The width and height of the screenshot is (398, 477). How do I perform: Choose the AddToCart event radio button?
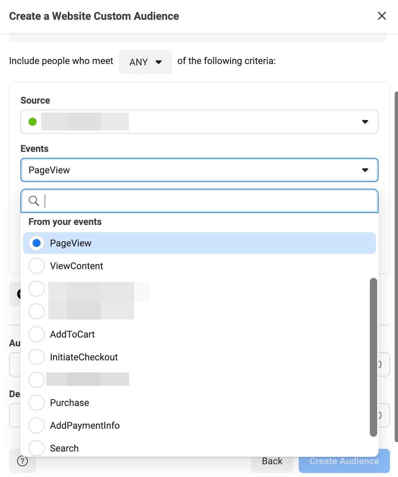pyautogui.click(x=37, y=334)
